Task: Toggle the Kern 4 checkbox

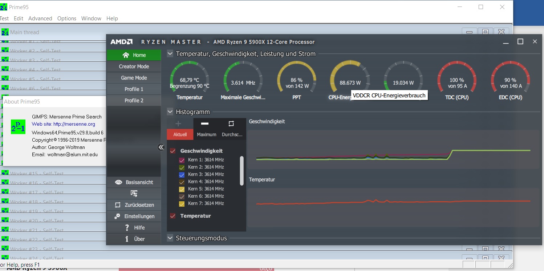Action: pos(182,182)
